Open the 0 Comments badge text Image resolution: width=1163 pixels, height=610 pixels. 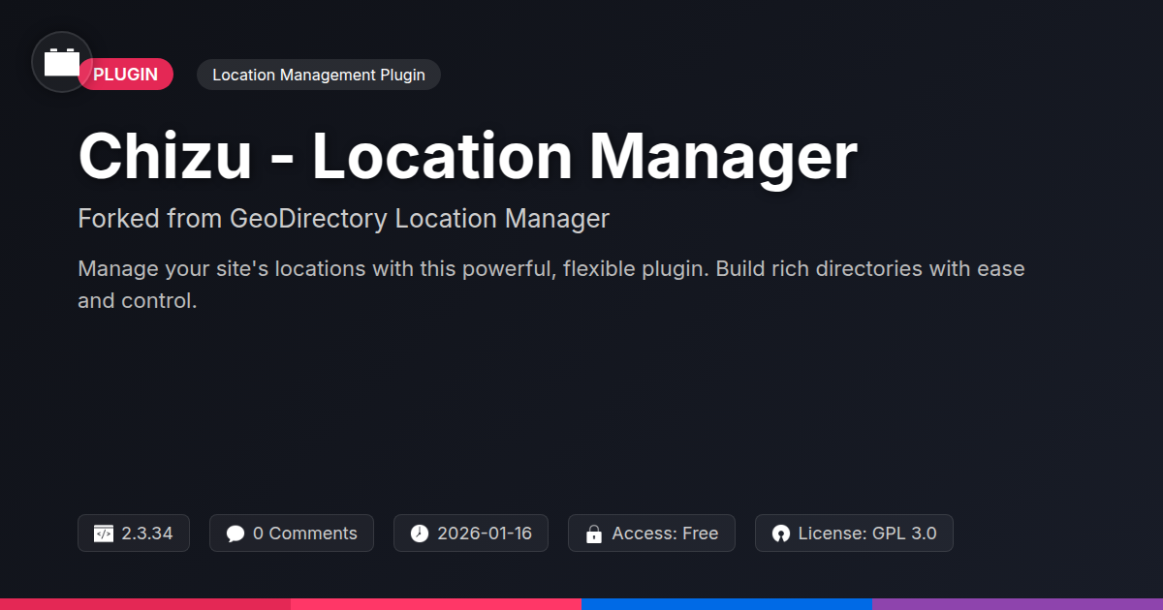(x=305, y=534)
